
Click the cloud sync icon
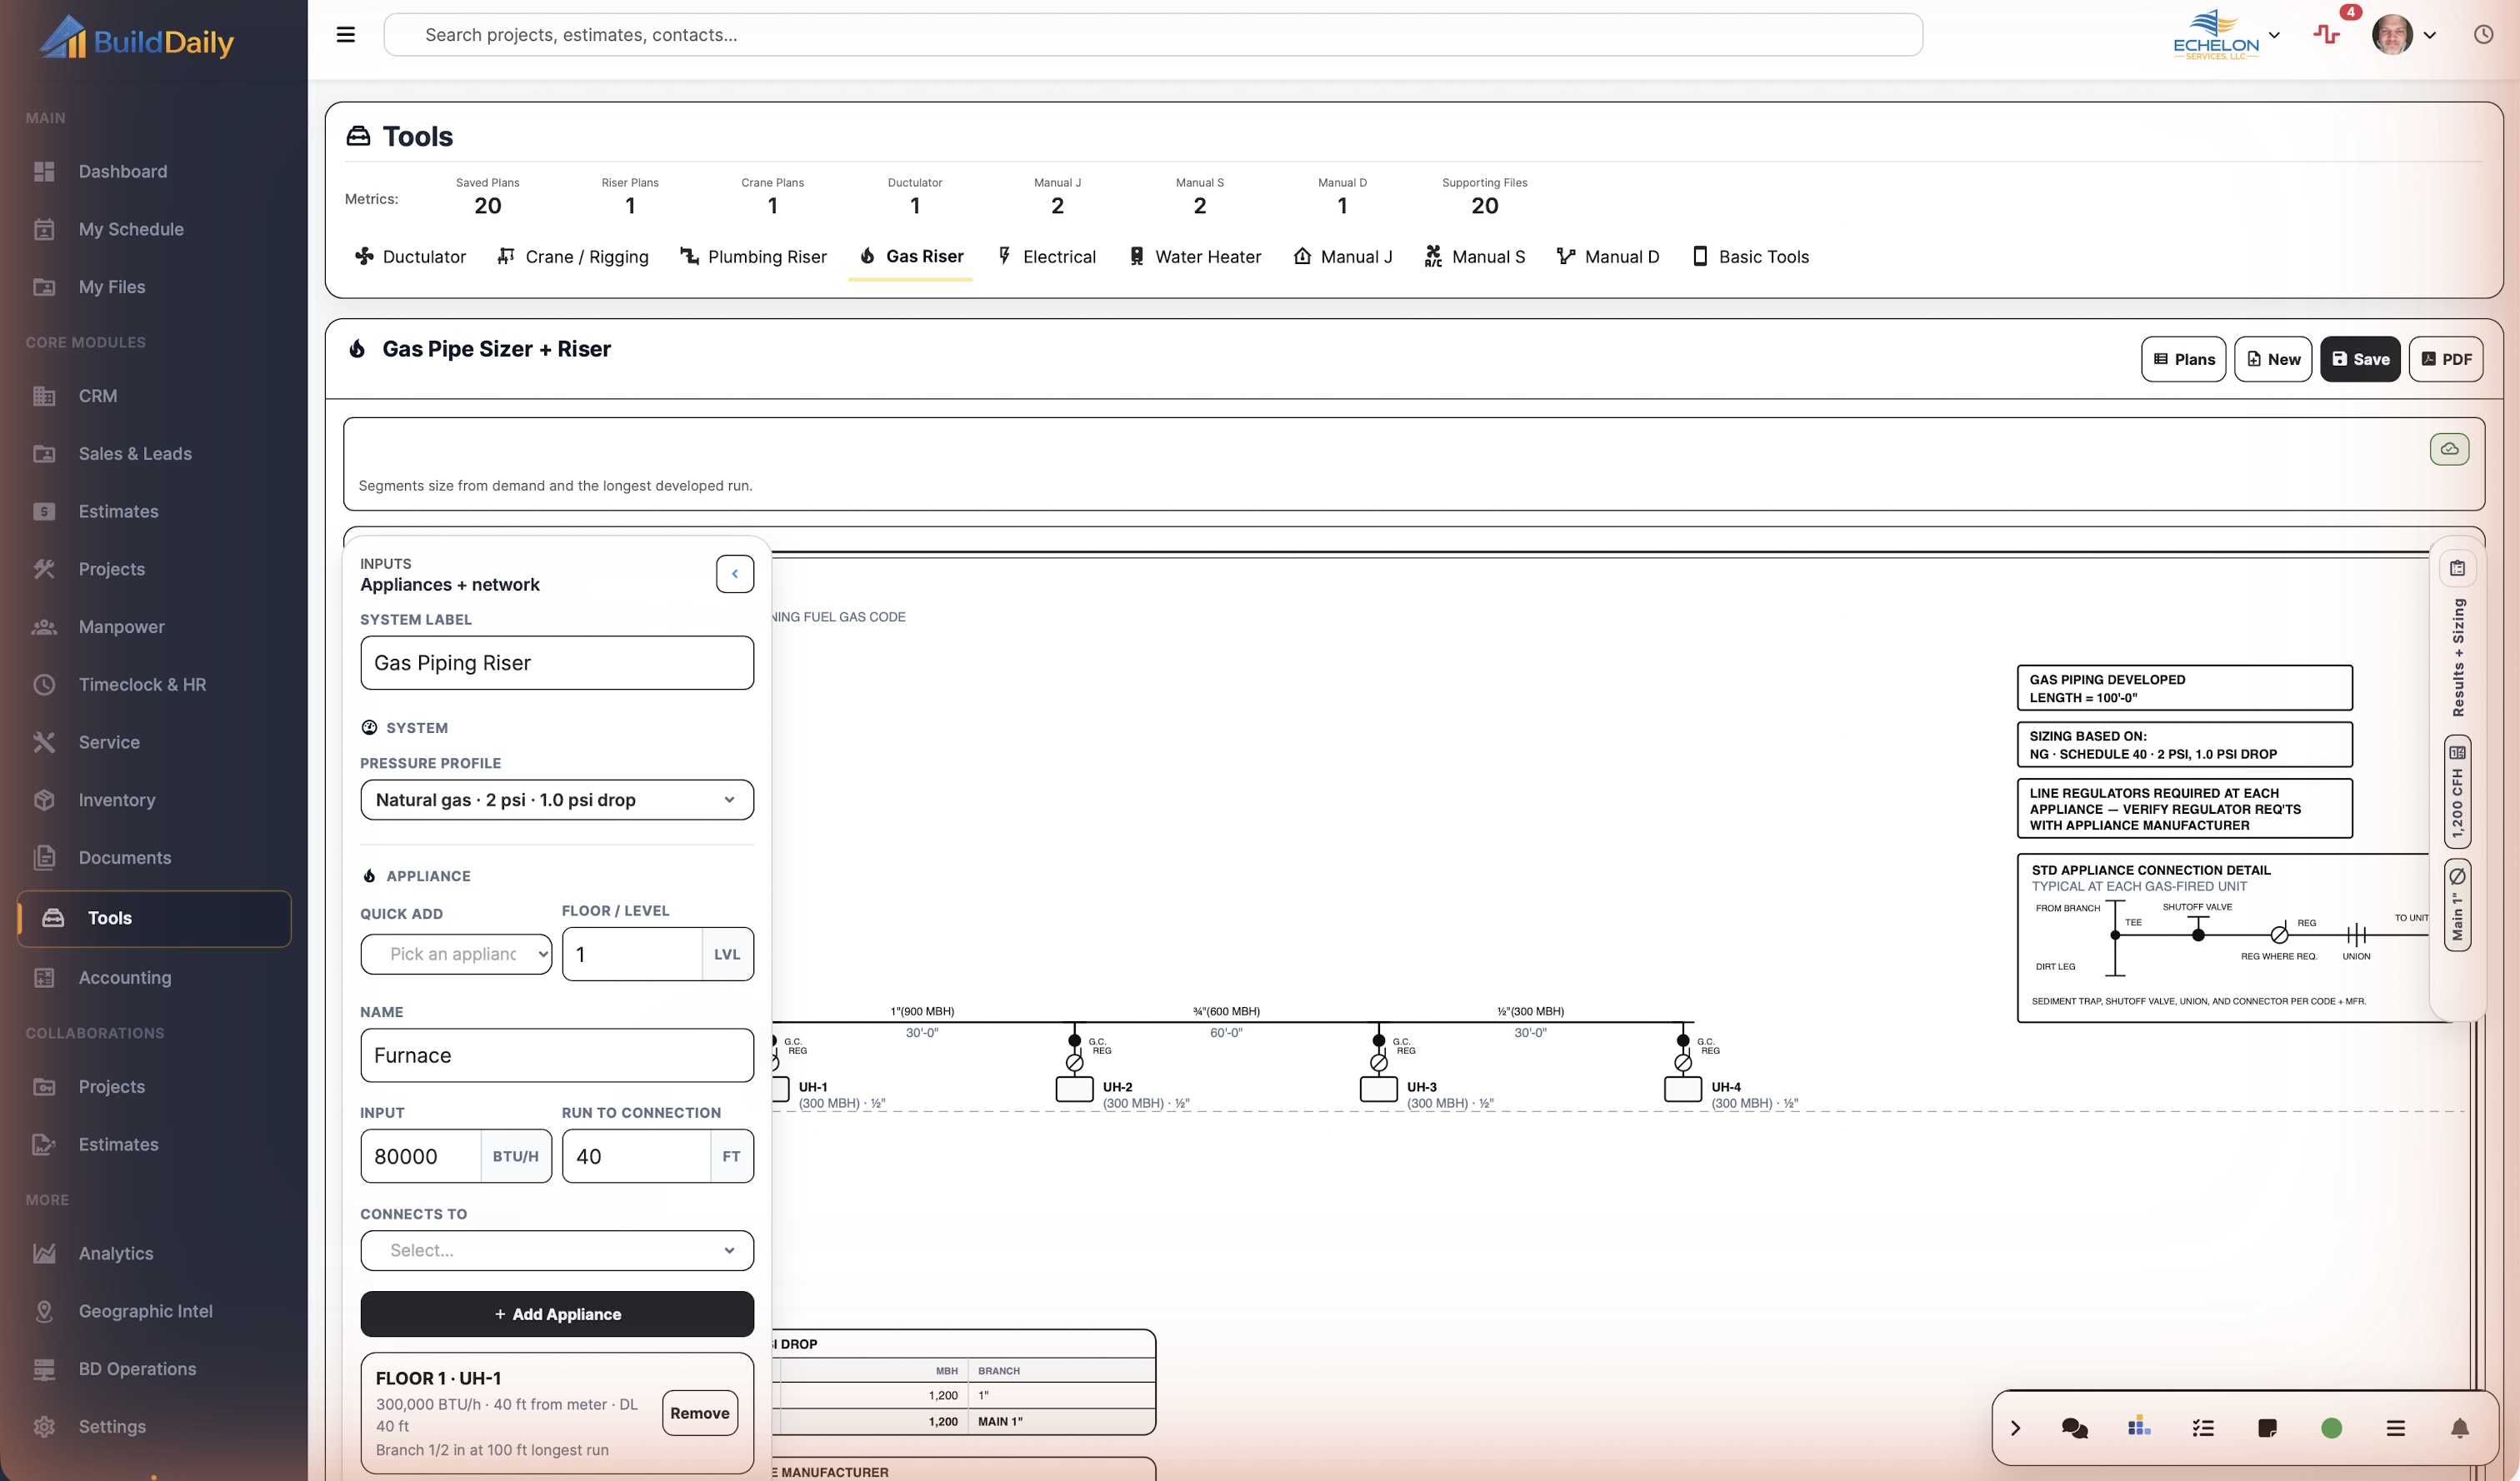[2449, 450]
